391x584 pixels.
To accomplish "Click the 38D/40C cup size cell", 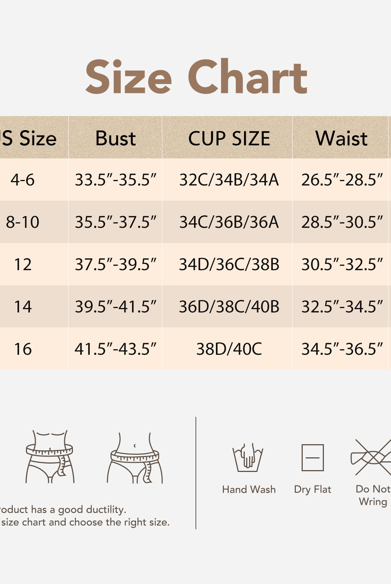I will click(x=229, y=349).
